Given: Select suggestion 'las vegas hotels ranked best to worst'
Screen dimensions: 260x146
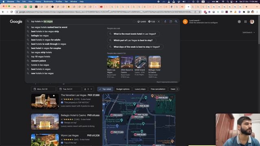Looking at the screenshot, I should (49, 27).
